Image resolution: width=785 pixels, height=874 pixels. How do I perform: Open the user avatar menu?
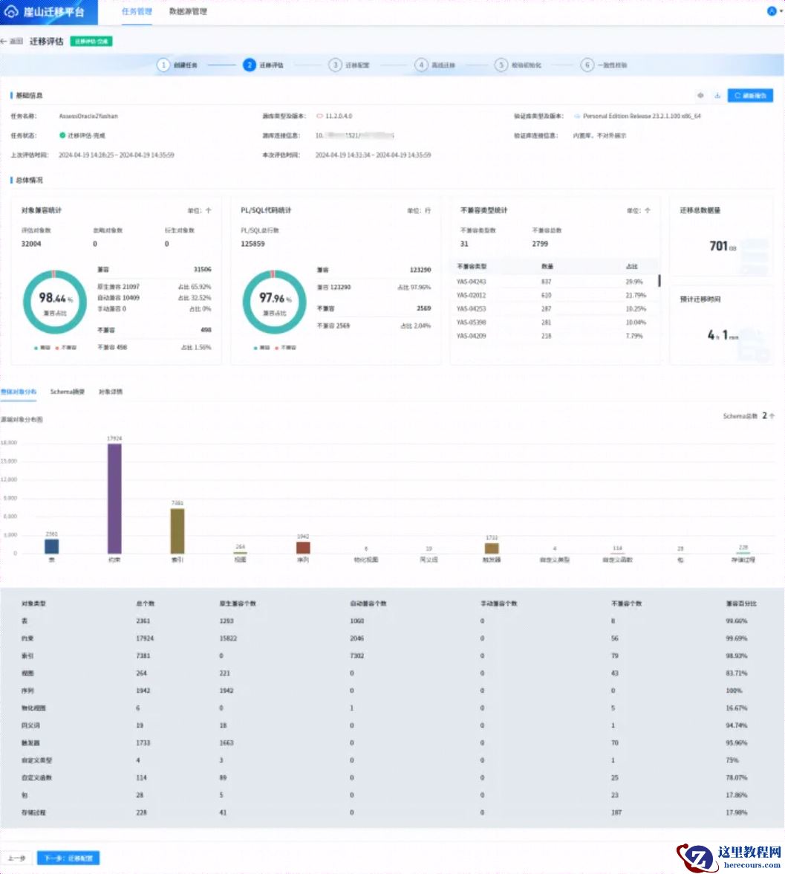tap(771, 11)
